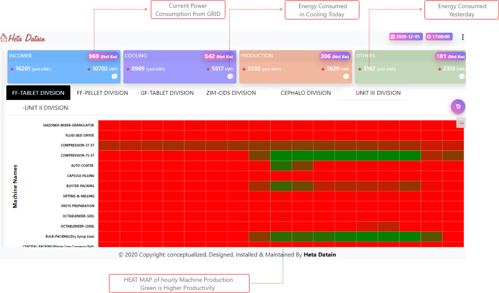499x293 pixels.
Task: Switch to the FF-PELLET DIVISION tab
Action: [x=102, y=93]
